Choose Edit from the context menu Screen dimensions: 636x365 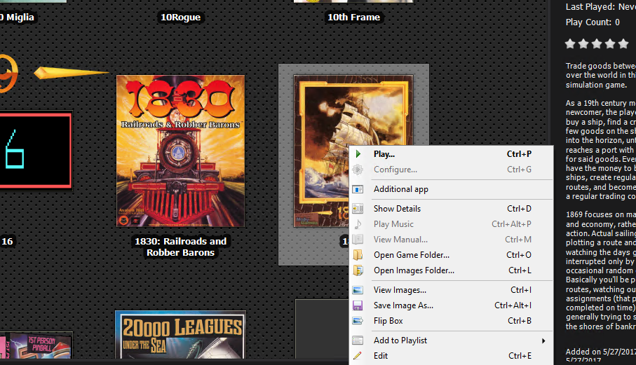pos(451,356)
